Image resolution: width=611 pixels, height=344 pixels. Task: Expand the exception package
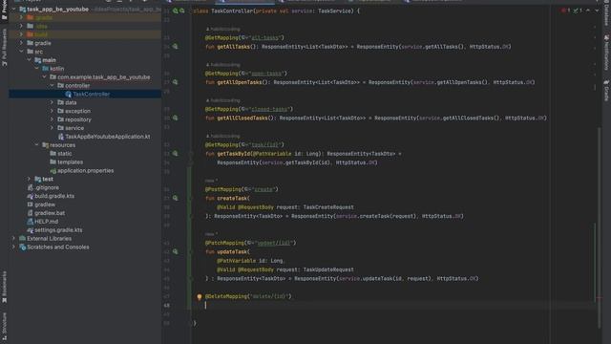(52, 111)
